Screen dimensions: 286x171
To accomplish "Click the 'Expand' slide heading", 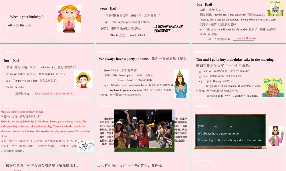I will [106, 106].
